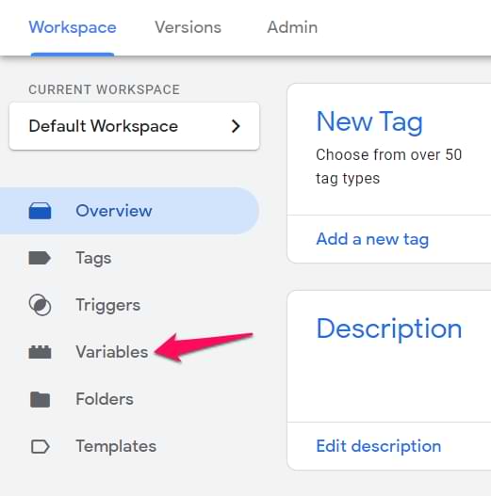Select Tags in the left navigation
The width and height of the screenshot is (491, 496).
(93, 258)
